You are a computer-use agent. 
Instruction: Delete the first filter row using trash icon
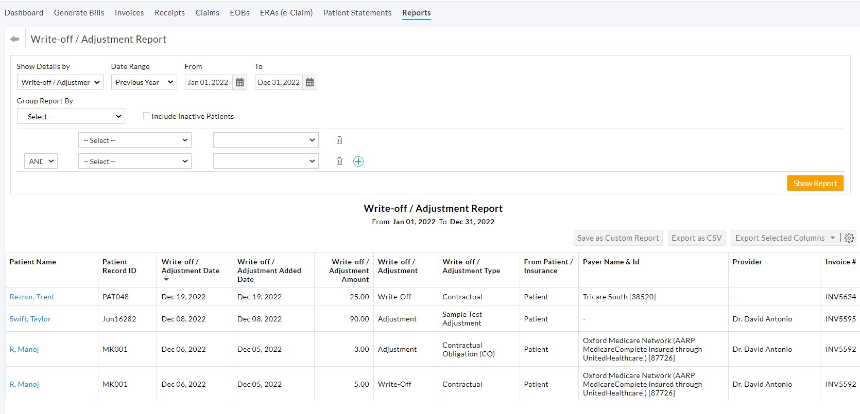click(339, 140)
